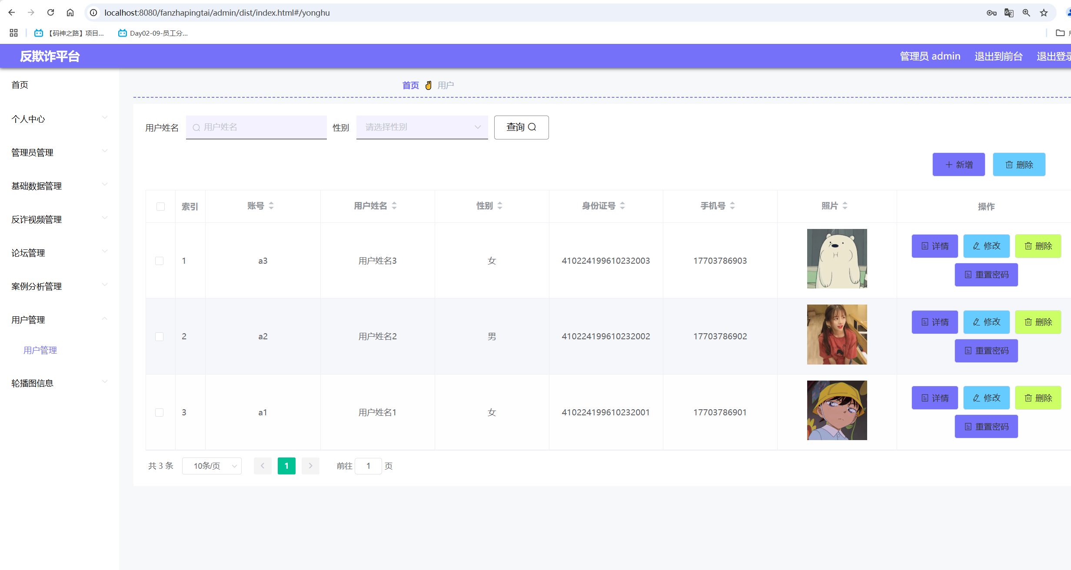Expand 管理员管理 sidebar menu

pos(60,152)
